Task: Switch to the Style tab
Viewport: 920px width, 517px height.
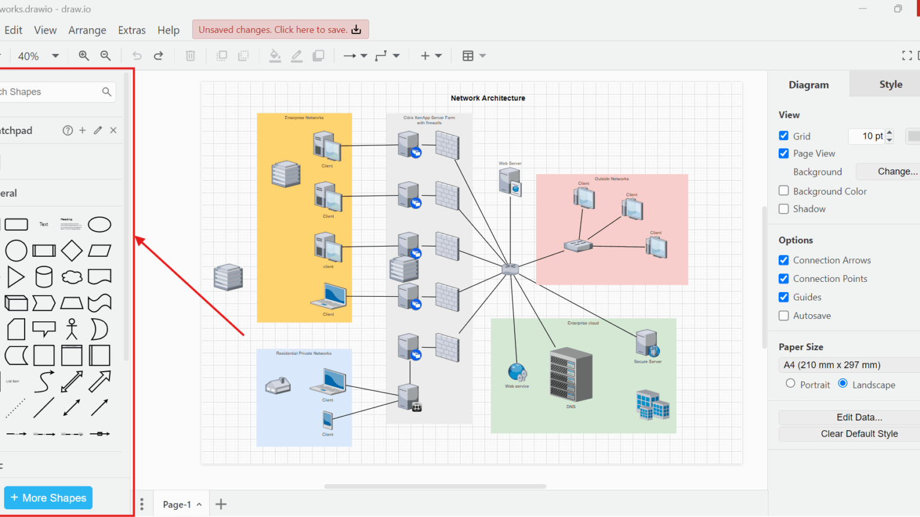Action: (x=890, y=84)
